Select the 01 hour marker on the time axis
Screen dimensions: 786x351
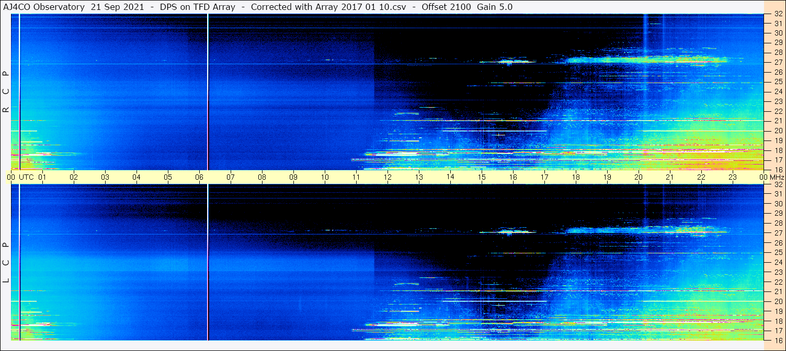(x=42, y=177)
